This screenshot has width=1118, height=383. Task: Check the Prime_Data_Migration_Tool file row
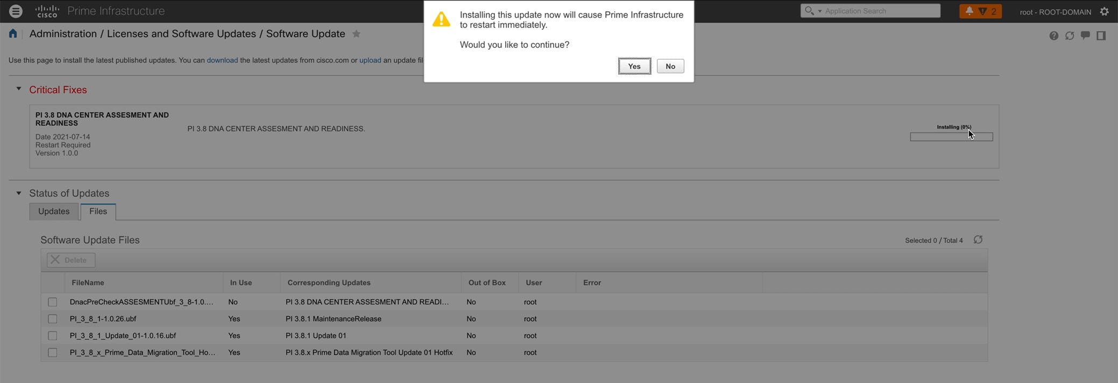(52, 353)
